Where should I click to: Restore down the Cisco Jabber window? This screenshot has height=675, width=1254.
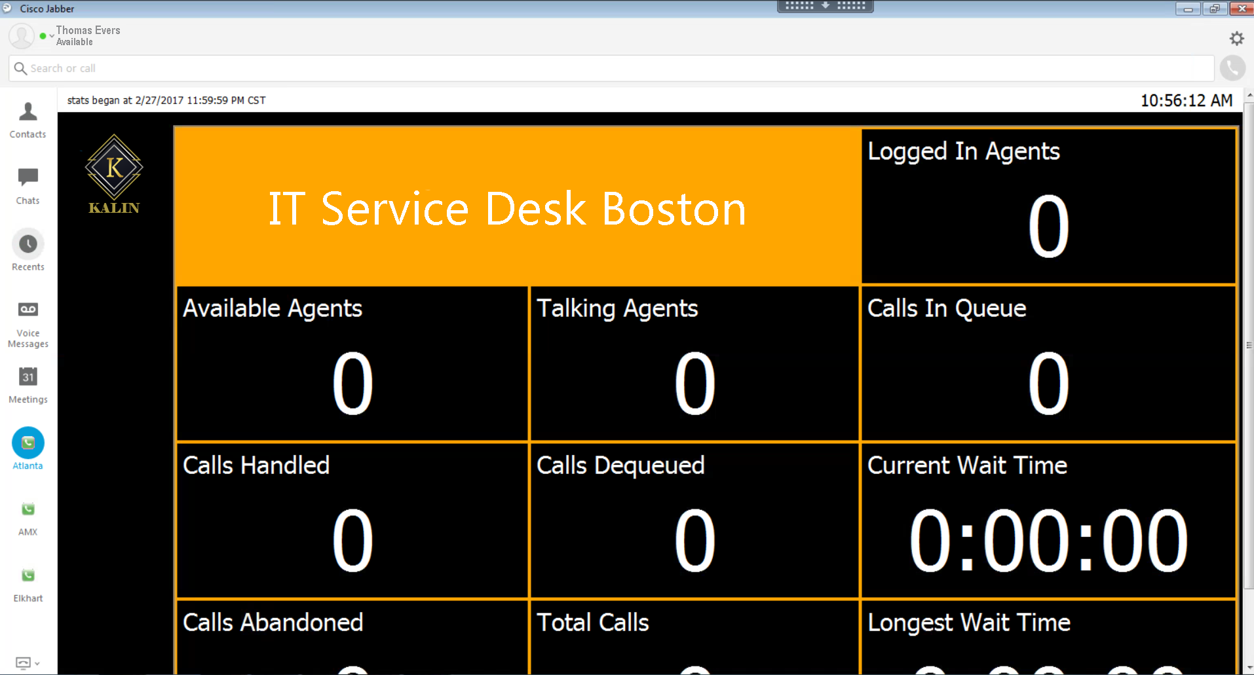click(x=1215, y=9)
